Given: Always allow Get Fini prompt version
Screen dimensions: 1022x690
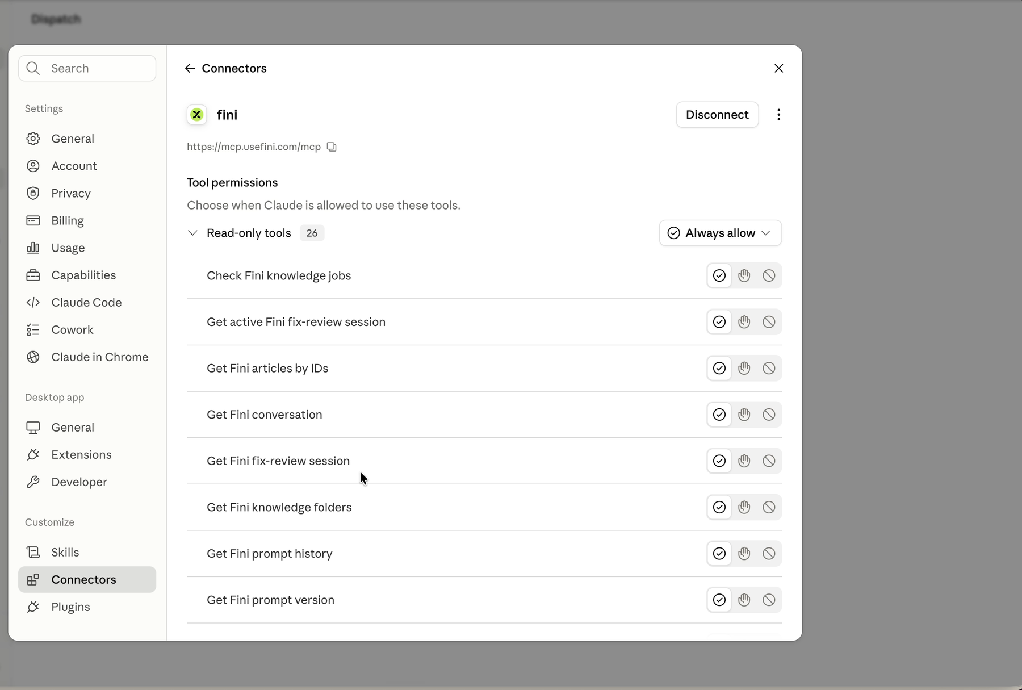Looking at the screenshot, I should (719, 600).
